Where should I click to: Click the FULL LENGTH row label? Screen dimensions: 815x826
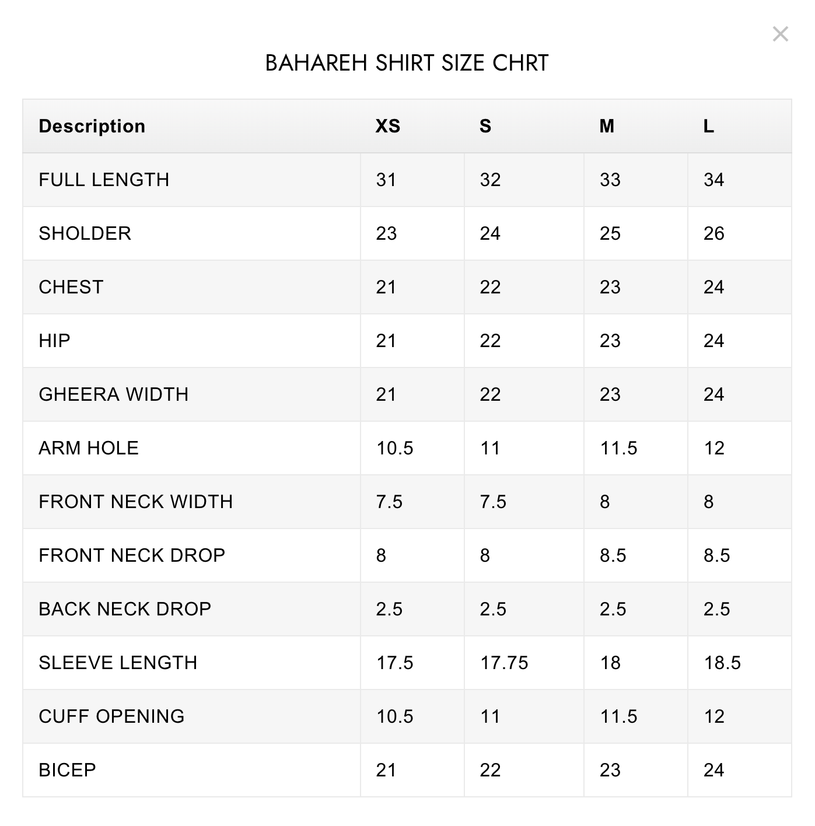click(x=104, y=180)
